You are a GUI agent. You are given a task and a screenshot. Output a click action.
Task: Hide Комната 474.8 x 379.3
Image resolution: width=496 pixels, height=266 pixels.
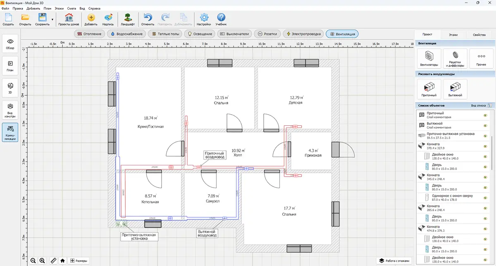(485, 228)
